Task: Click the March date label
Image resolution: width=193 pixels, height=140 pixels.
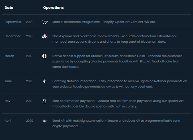Action: click(10, 56)
